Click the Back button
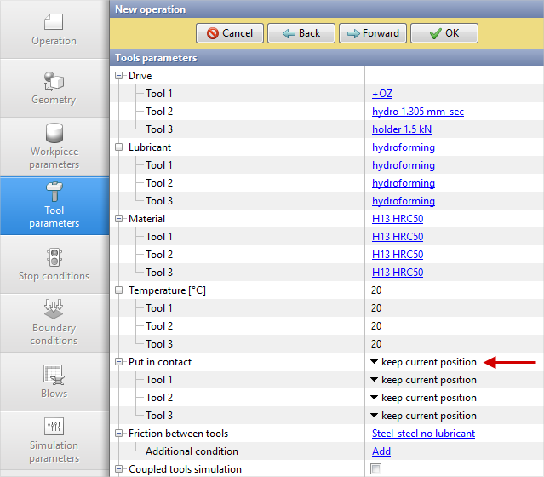Image resolution: width=544 pixels, height=477 pixels. pos(301,33)
